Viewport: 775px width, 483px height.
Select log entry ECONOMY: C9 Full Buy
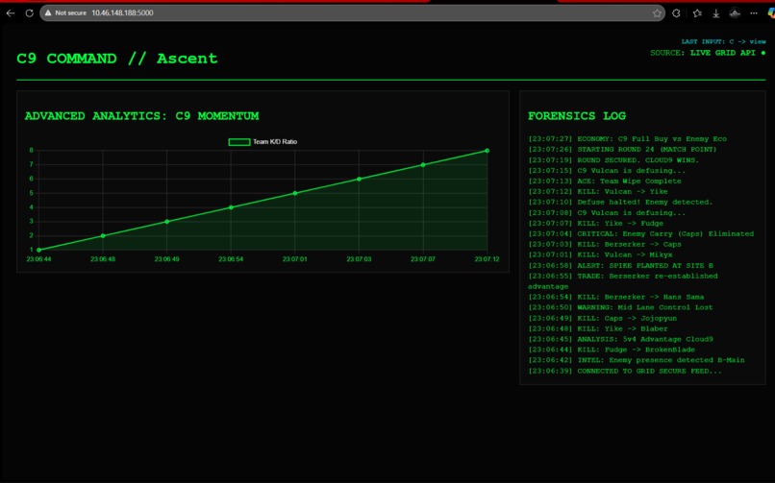tap(627, 138)
